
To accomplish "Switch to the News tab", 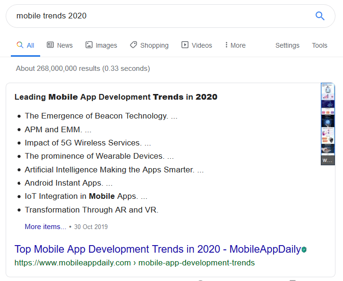I will [60, 45].
